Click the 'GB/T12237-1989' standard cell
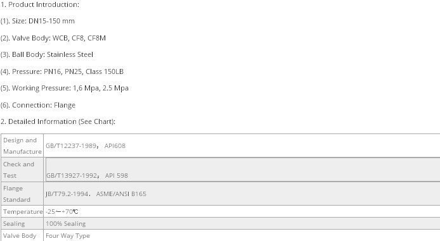Screen dimensions: 440x241 [72, 146]
